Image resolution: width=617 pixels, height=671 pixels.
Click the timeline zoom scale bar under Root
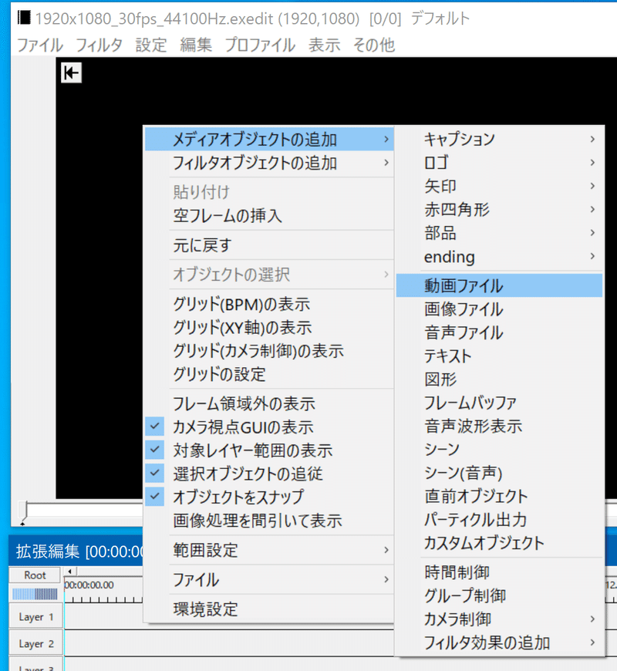point(35,594)
